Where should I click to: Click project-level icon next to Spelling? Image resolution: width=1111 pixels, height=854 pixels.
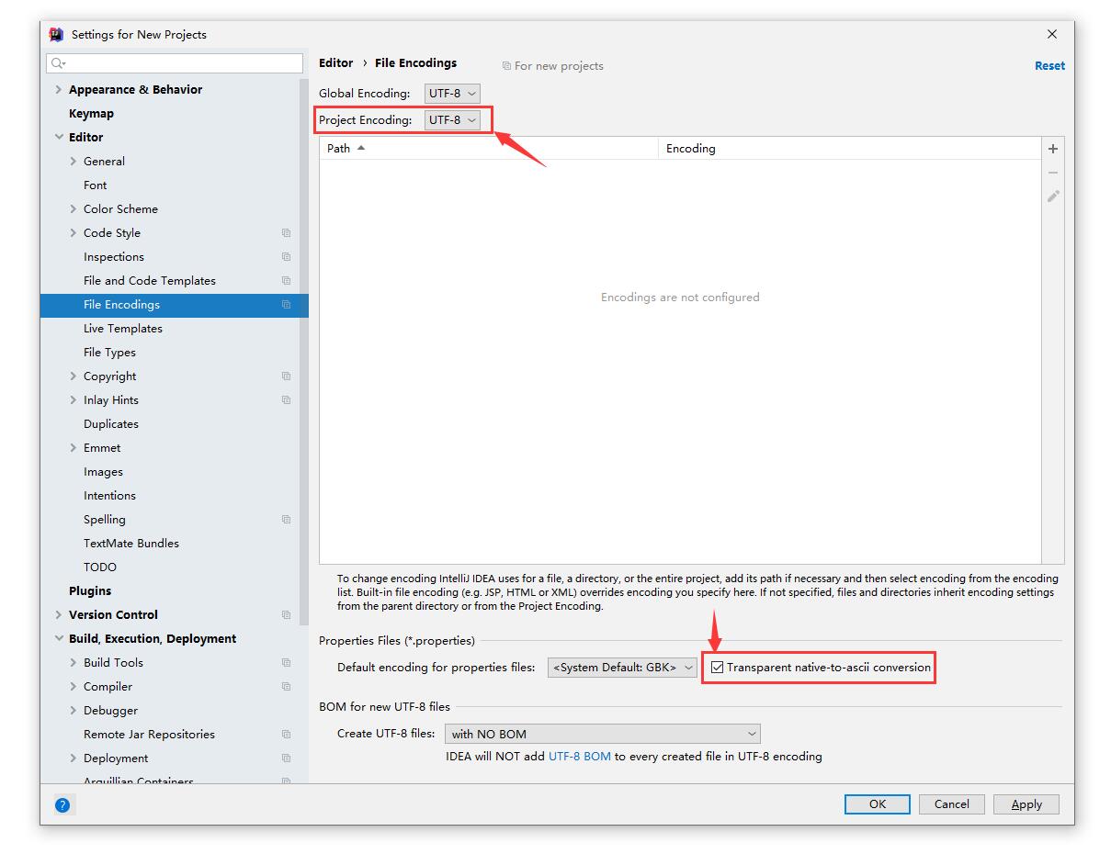point(286,520)
